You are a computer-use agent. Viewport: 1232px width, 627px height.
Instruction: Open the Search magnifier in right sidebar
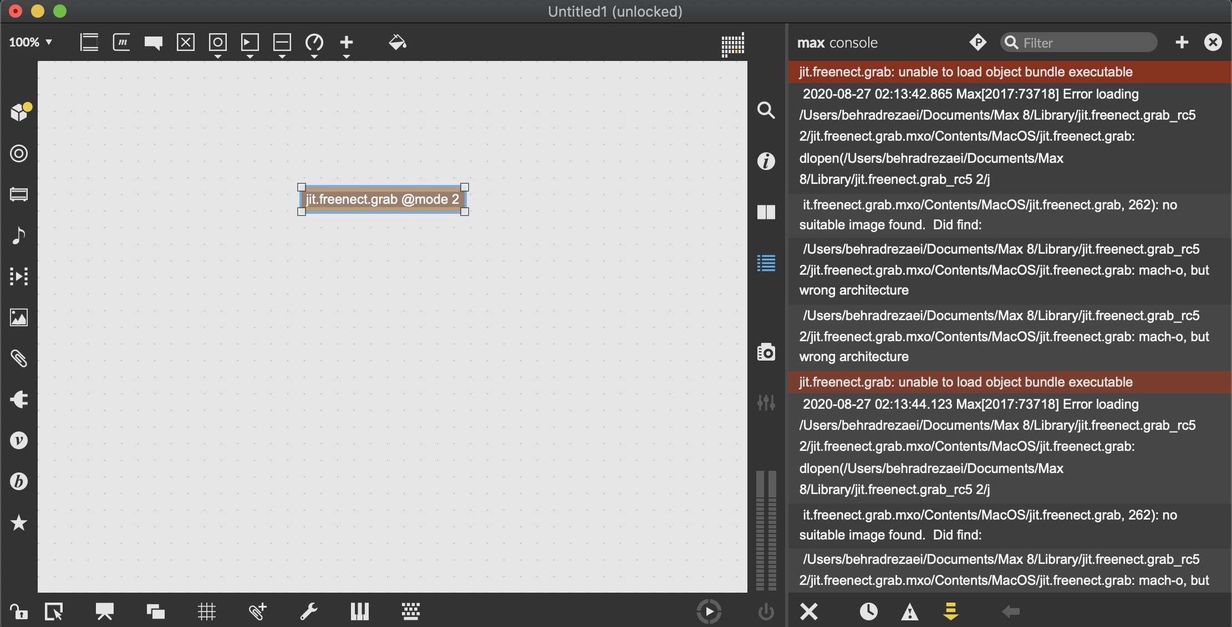coord(766,110)
